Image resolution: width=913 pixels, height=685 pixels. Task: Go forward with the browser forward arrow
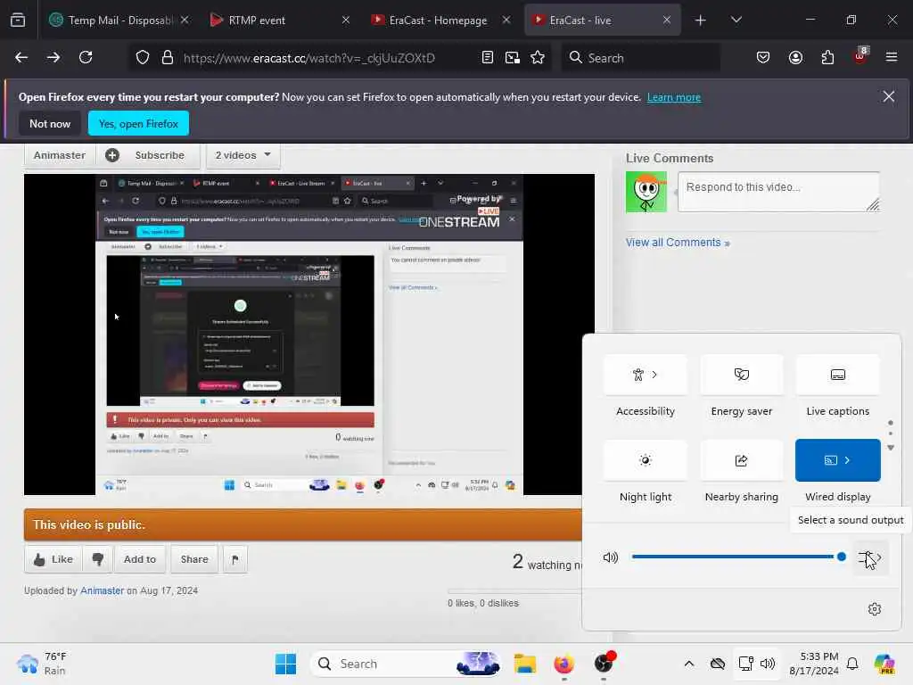coord(53,58)
